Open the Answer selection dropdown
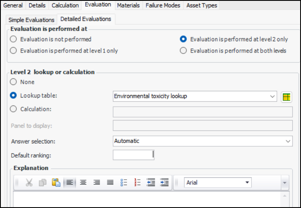The image size is (301, 208). (x=289, y=141)
